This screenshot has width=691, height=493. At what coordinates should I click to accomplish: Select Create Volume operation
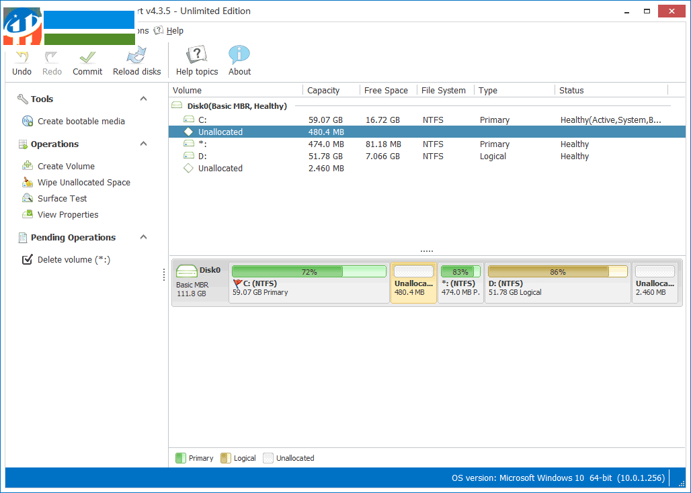[x=65, y=166]
